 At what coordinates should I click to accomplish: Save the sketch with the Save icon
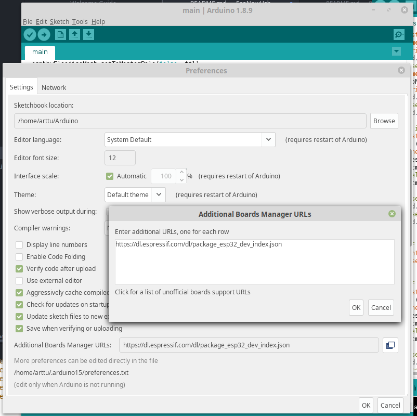pos(88,34)
